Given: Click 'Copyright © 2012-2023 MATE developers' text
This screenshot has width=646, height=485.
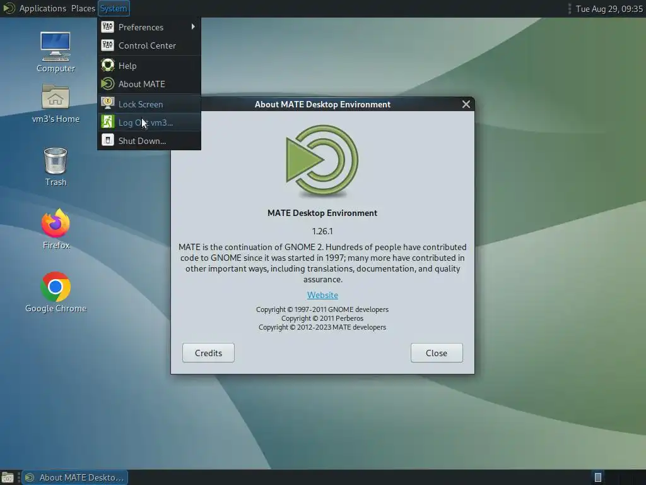Looking at the screenshot, I should (x=322, y=327).
